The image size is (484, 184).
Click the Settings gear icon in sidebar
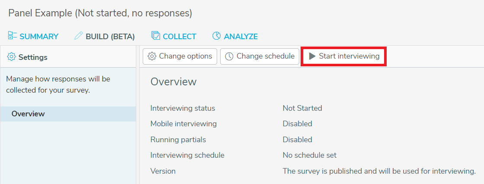[x=11, y=57]
